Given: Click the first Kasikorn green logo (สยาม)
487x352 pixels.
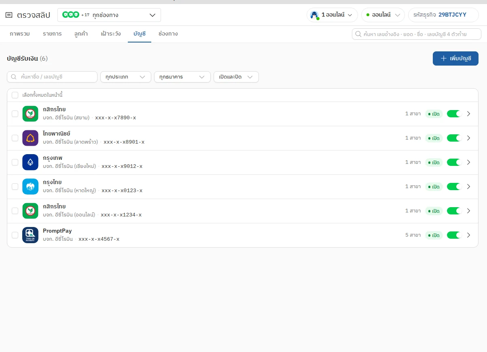Looking at the screenshot, I should (30, 114).
